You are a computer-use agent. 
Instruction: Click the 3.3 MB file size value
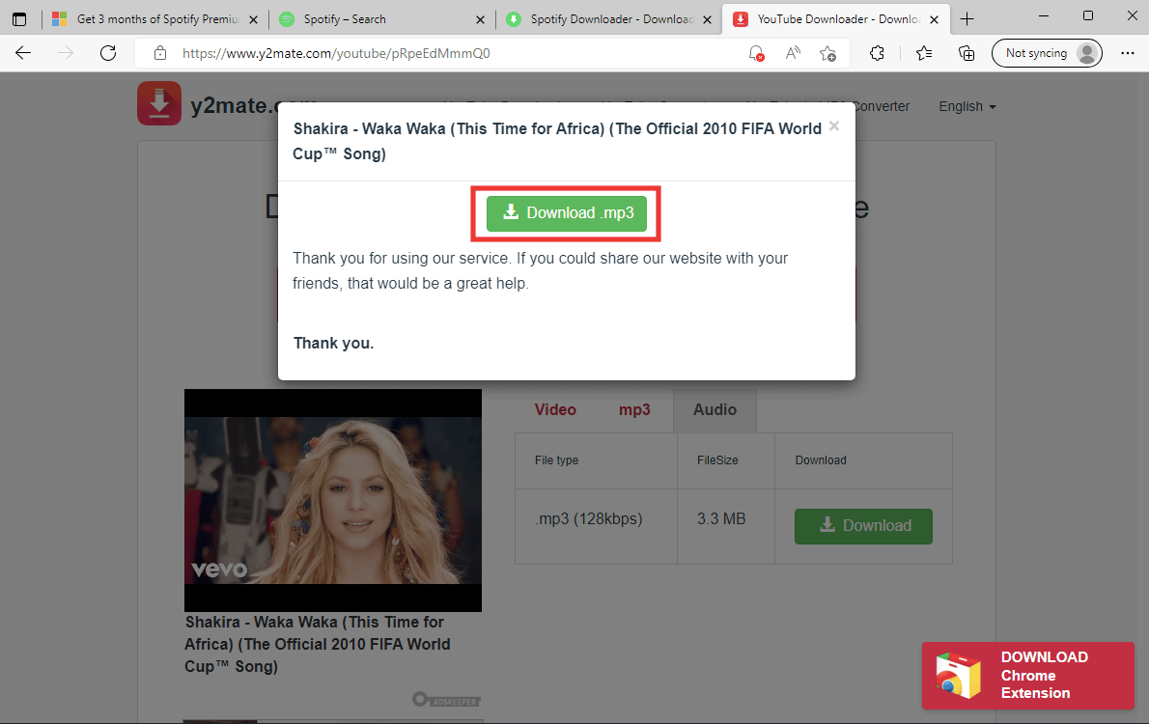click(x=721, y=518)
